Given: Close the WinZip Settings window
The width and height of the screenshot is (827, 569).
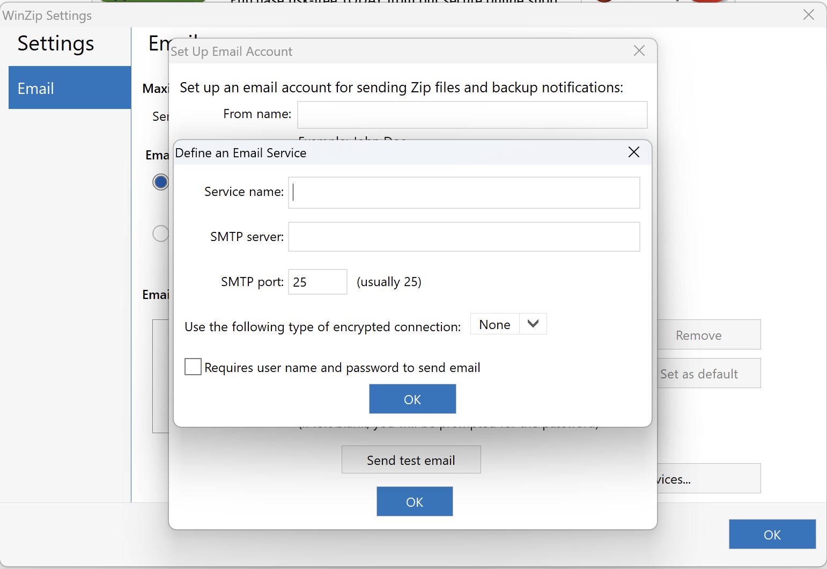Looking at the screenshot, I should click(808, 15).
